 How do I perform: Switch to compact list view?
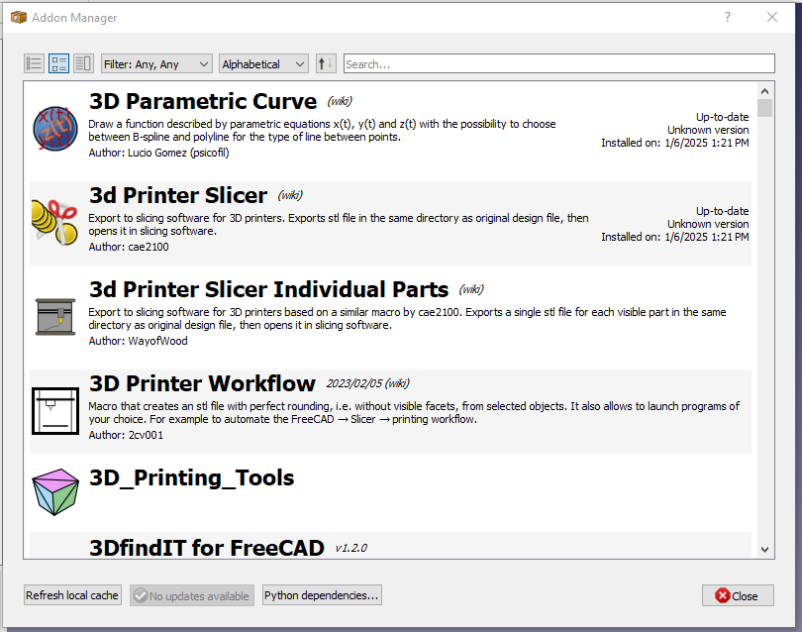(34, 63)
